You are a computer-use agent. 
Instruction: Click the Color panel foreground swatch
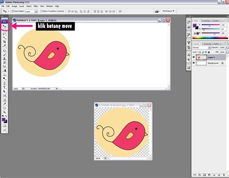[195, 26]
